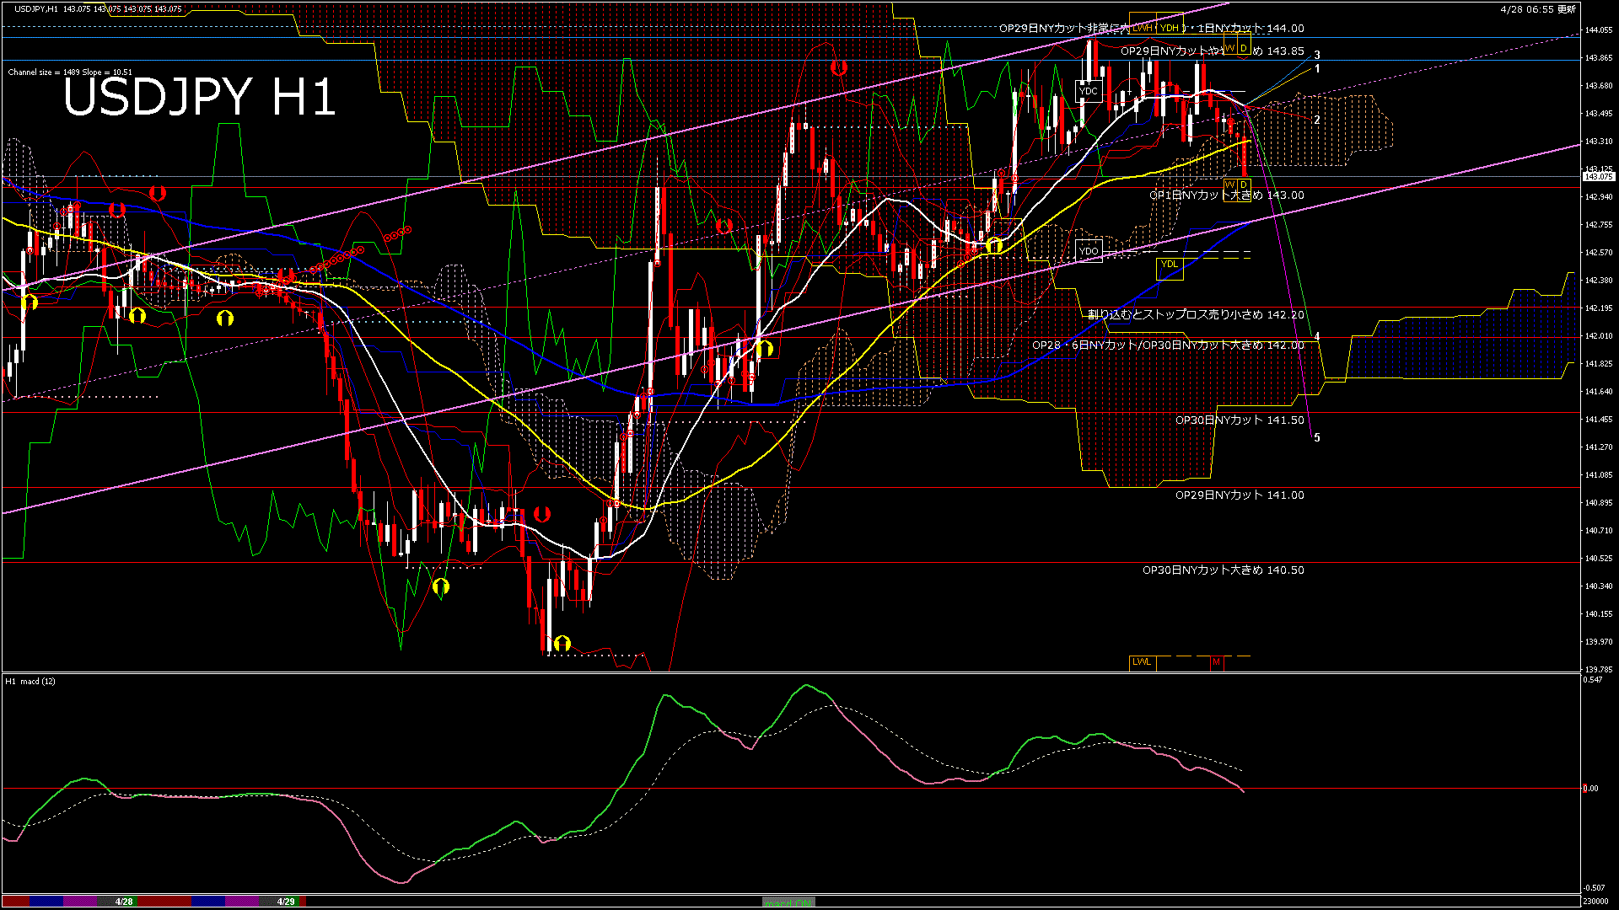Click the 4/28 date marker
Screen dimensions: 1619x910
pos(124,902)
